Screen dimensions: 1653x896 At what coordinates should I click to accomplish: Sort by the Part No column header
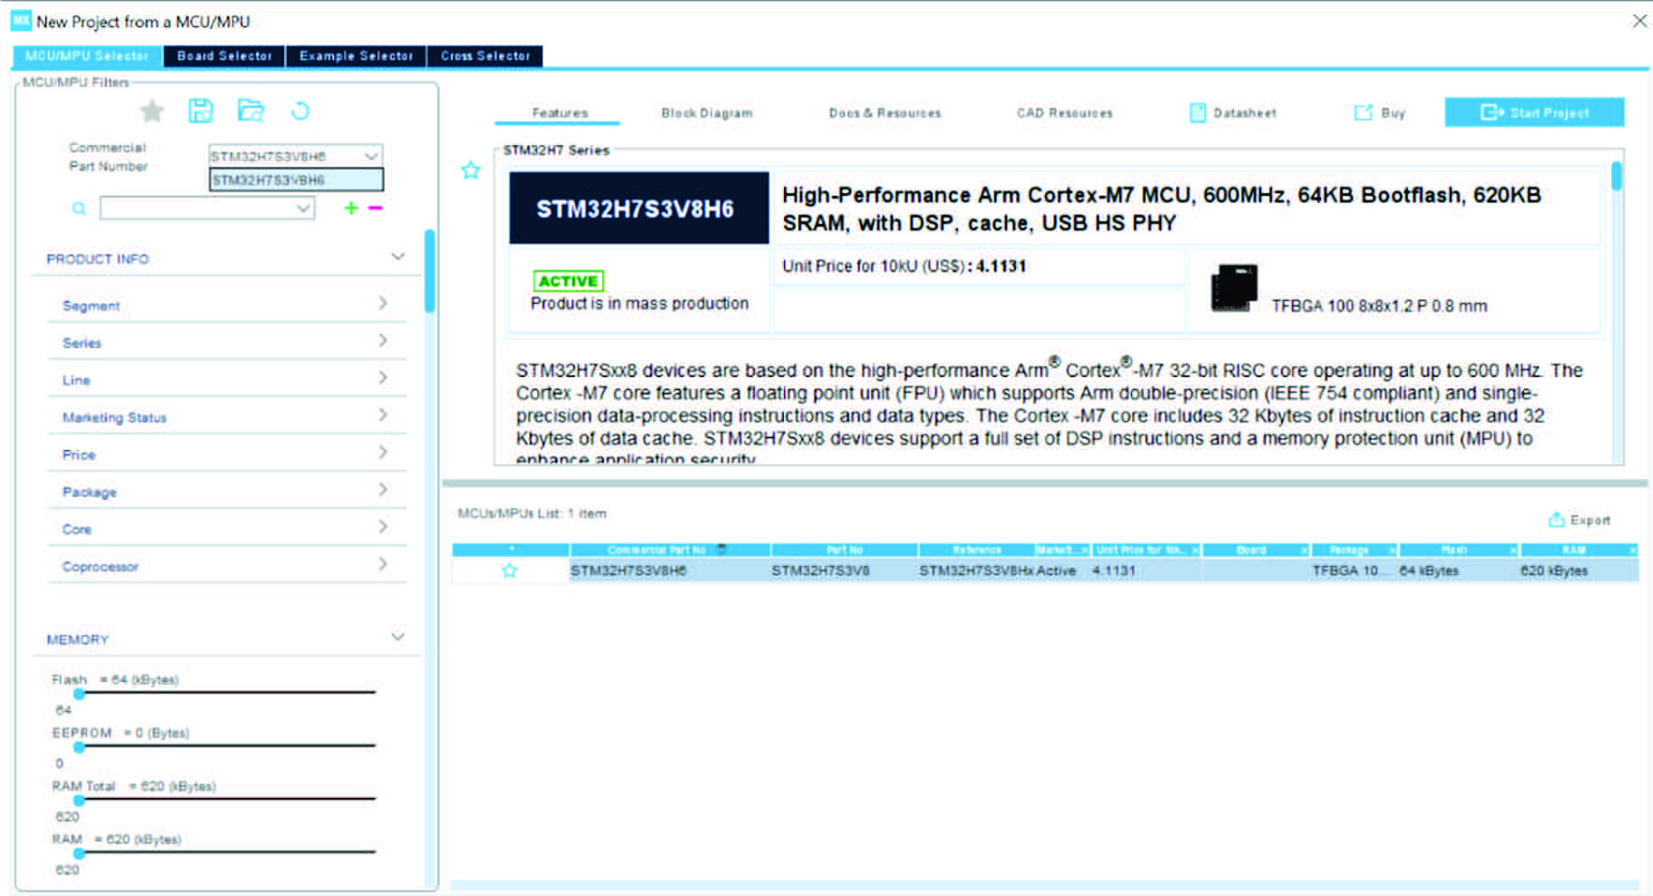pyautogui.click(x=844, y=550)
